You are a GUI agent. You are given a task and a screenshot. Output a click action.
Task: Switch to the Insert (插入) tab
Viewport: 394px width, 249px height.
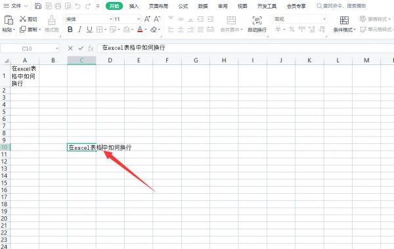[x=134, y=6]
